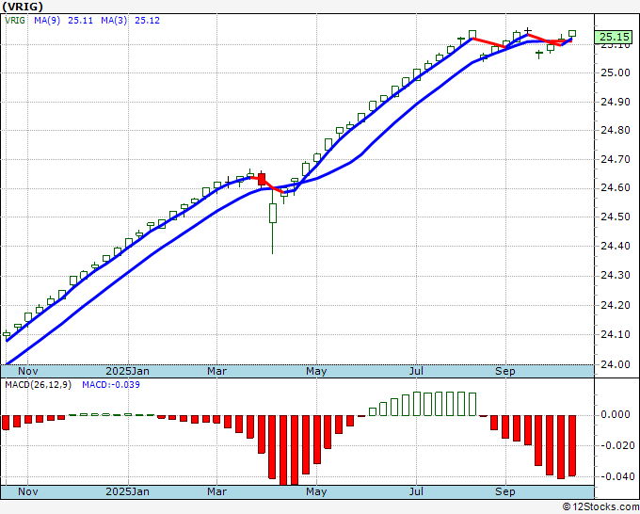Click Jul on the MACD panel axis
The image size is (640, 514).
coord(416,491)
